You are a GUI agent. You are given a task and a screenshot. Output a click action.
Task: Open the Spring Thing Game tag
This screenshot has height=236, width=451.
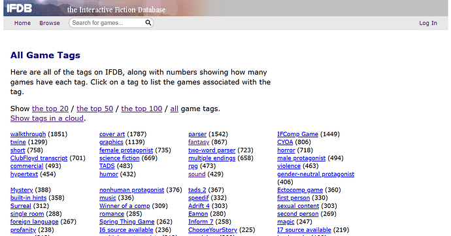click(127, 222)
